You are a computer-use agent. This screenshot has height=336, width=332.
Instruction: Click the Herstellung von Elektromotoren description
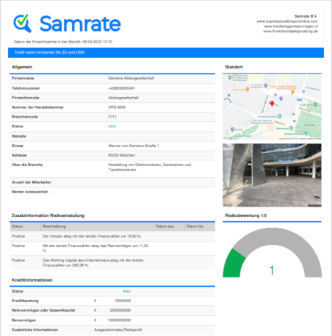[150, 167]
